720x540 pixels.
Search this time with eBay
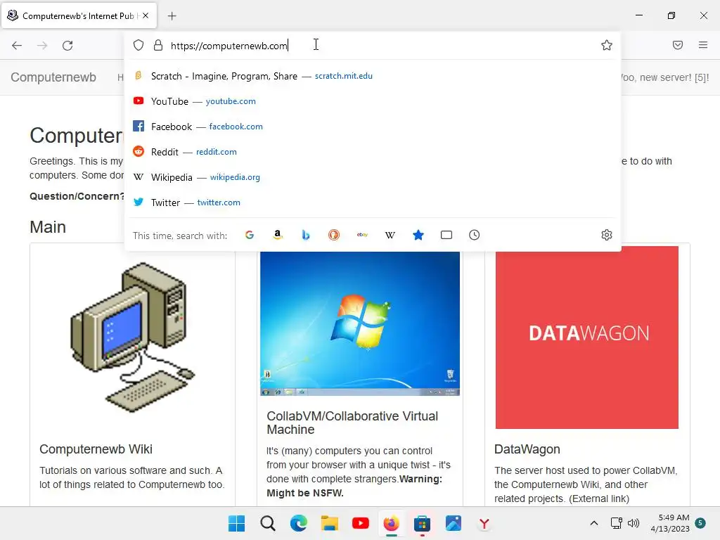pos(362,235)
